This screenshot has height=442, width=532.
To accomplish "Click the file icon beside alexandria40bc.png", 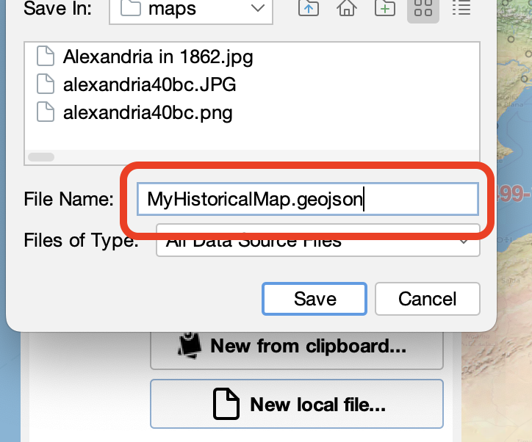I will pos(46,112).
